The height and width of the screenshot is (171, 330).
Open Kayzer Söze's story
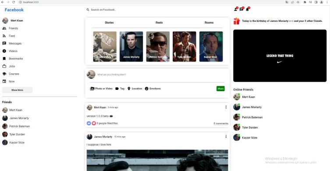tap(211, 47)
